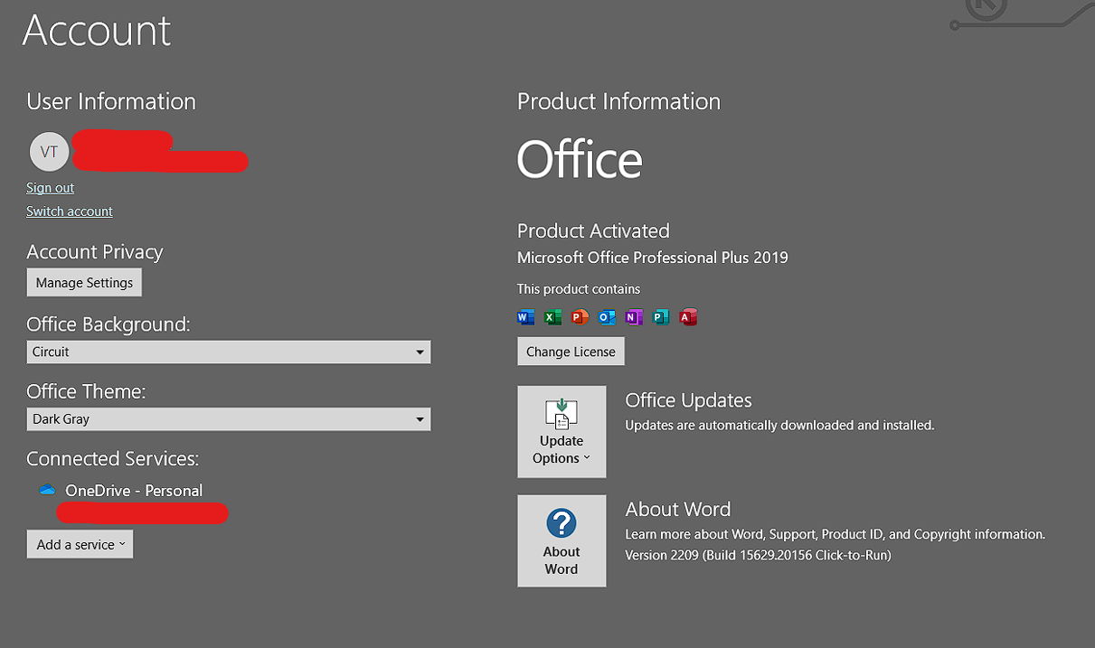Click the Connected Services heading
This screenshot has width=1095, height=648.
click(x=112, y=458)
